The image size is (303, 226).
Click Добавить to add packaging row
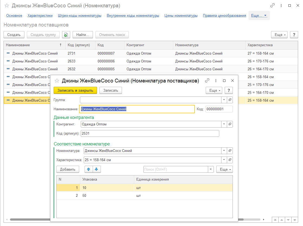click(x=67, y=169)
